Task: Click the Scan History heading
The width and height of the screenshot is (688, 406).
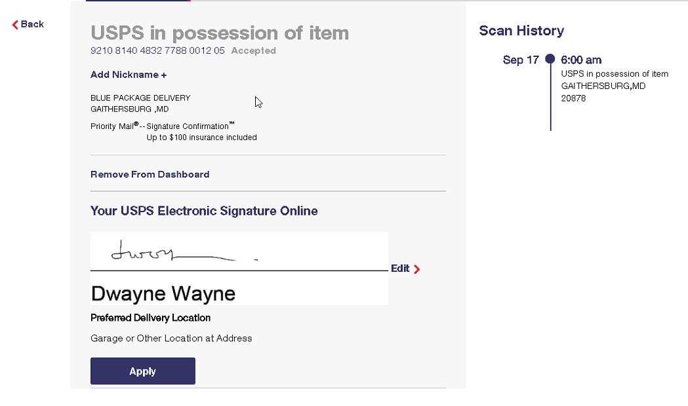Action: click(521, 31)
